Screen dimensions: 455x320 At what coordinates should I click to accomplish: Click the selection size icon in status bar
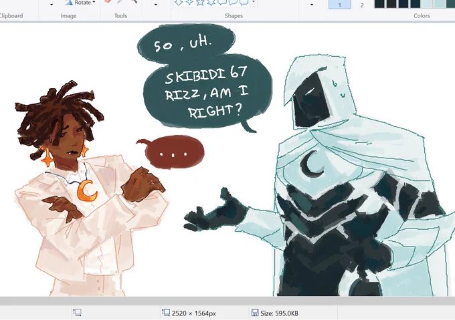[x=77, y=313]
